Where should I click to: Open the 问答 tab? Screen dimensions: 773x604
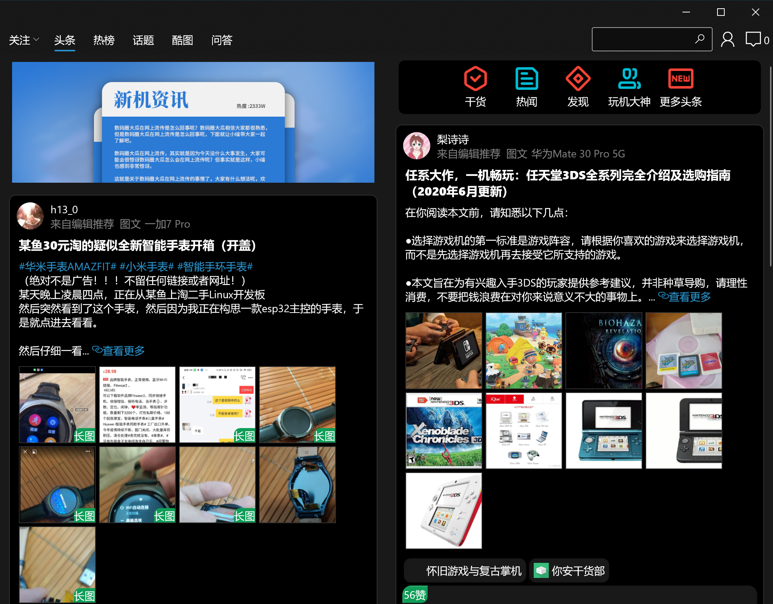click(x=222, y=40)
